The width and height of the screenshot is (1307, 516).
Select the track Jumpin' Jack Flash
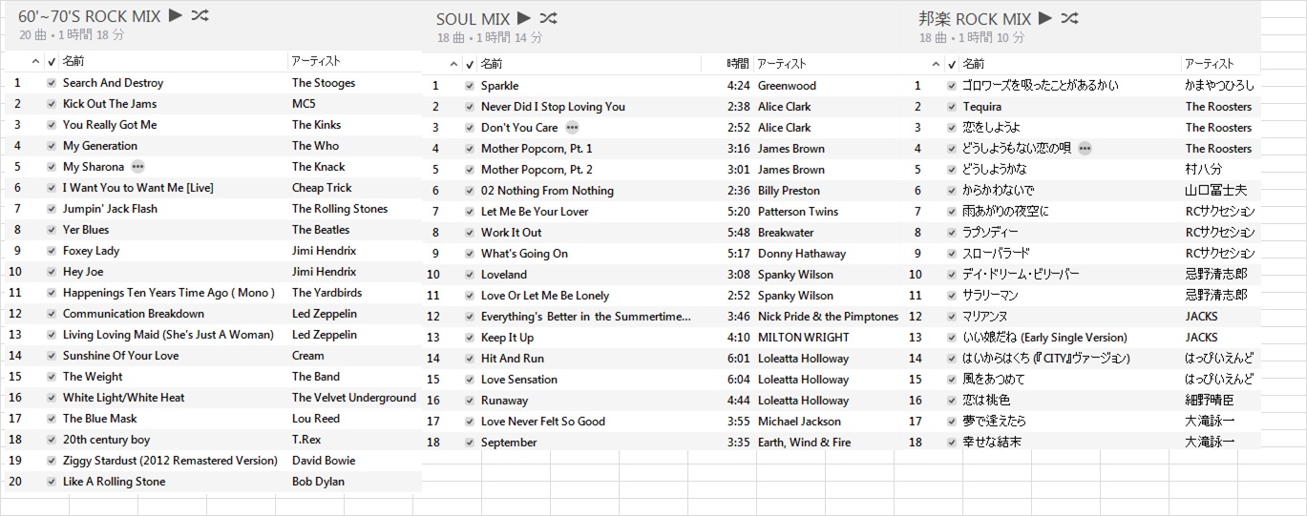110,209
